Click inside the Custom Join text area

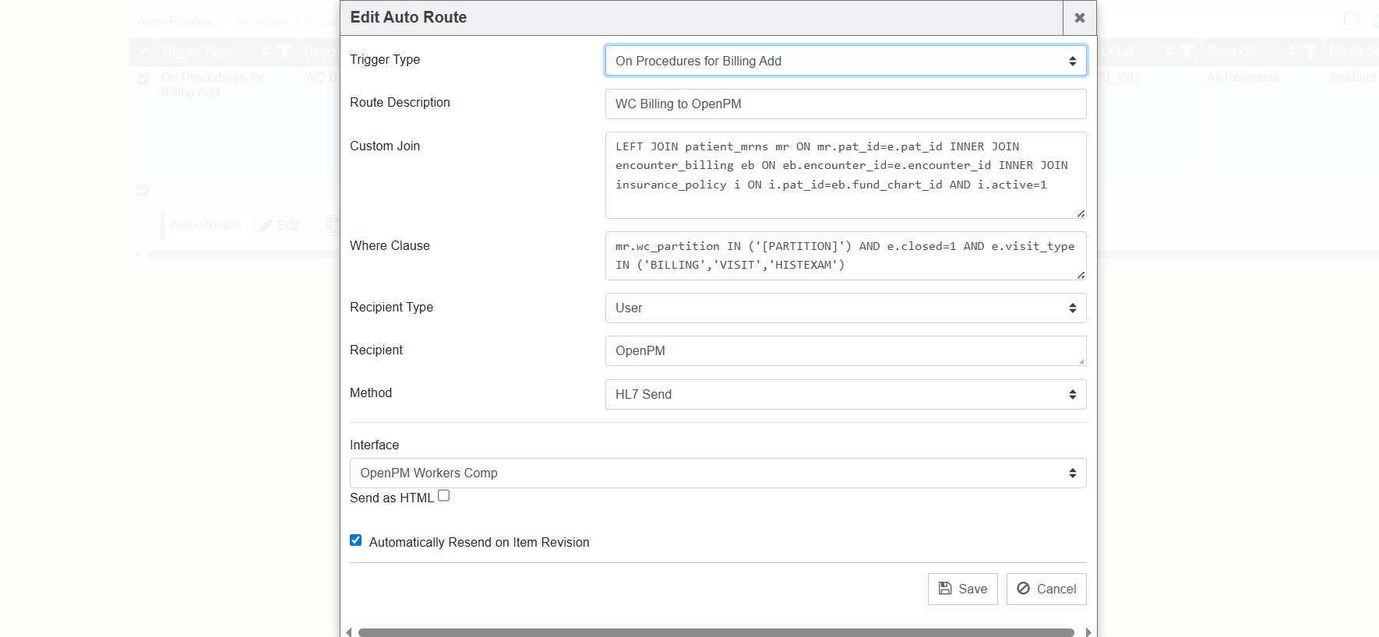845,175
